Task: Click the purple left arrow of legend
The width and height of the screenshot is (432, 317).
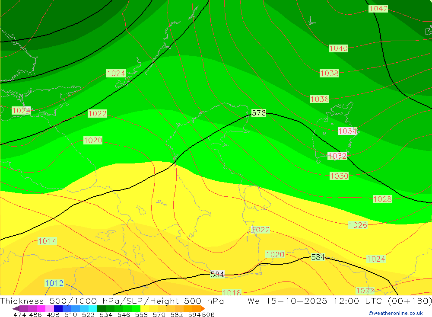Action: [x=16, y=309]
